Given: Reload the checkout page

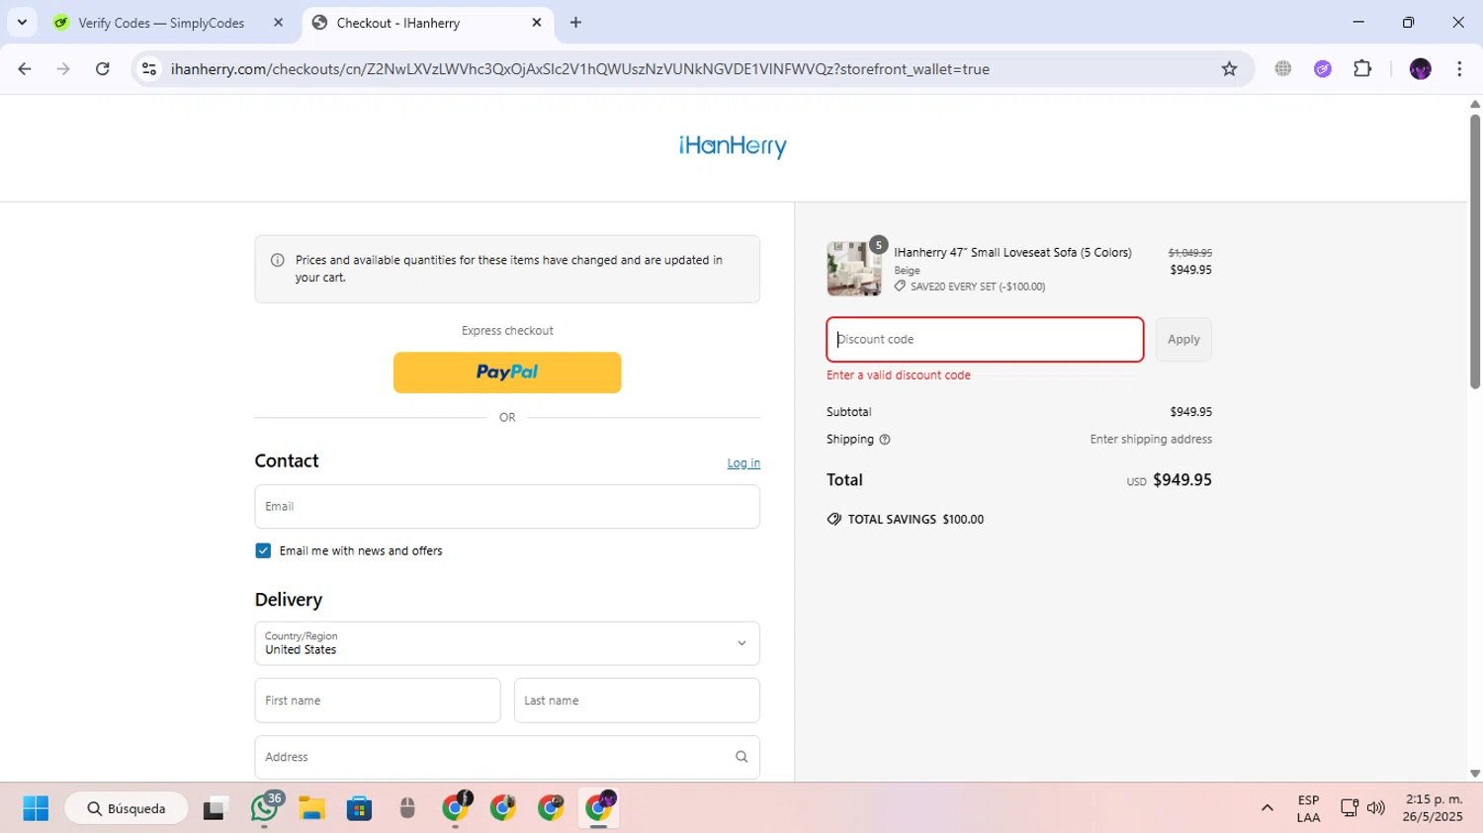Looking at the screenshot, I should click(x=103, y=69).
